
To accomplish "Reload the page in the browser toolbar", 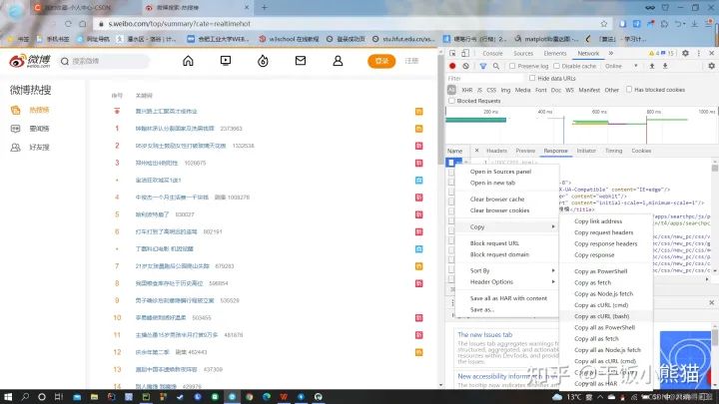I will coord(68,24).
